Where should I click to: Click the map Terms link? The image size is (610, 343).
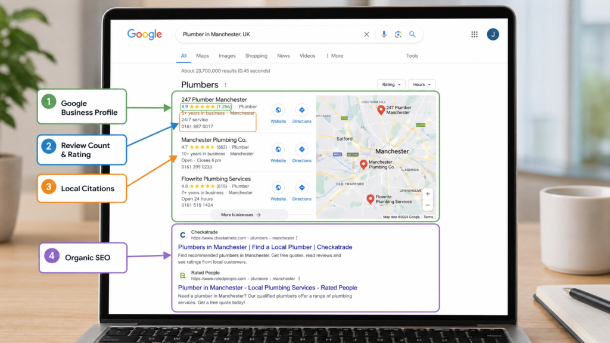(428, 217)
